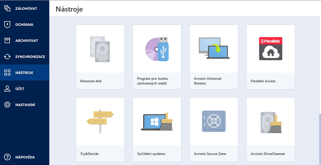Open the SYNCHRONIZACE section

pos(30,57)
